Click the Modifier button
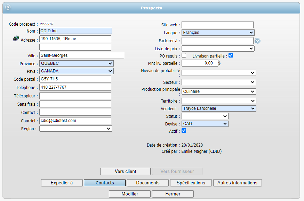The image size is (304, 201). tap(130, 194)
